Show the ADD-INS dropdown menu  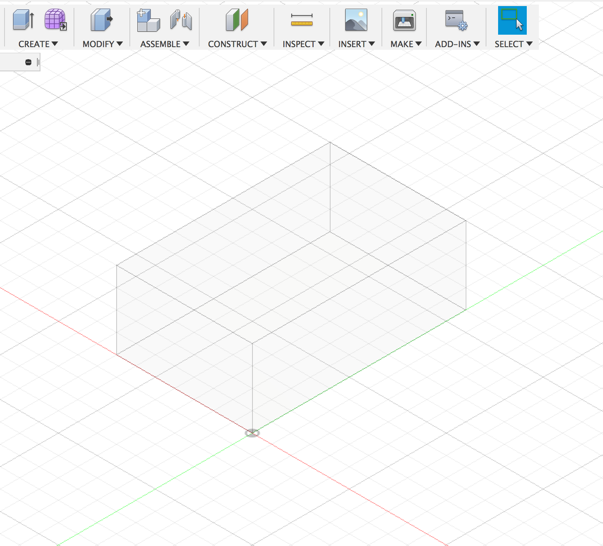coord(457,44)
